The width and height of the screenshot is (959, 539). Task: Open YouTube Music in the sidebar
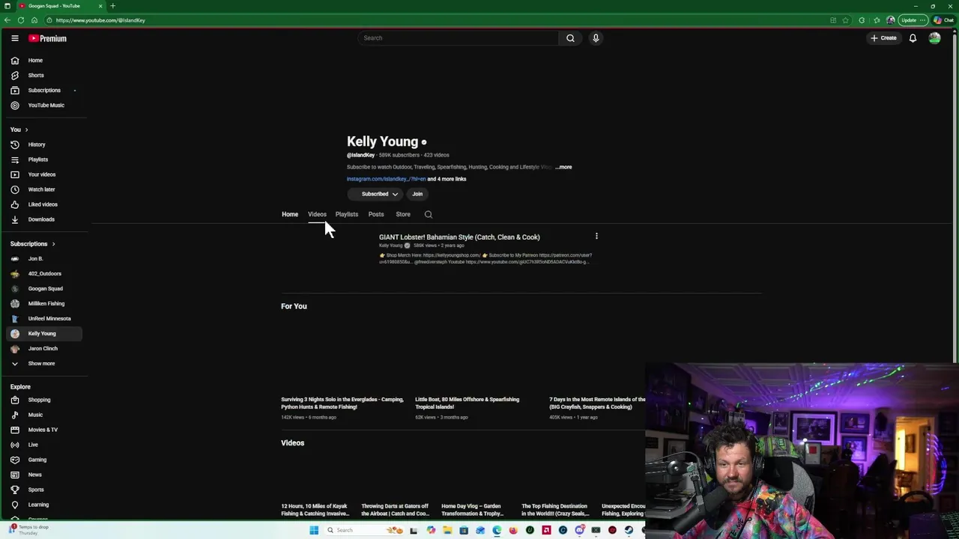point(46,106)
